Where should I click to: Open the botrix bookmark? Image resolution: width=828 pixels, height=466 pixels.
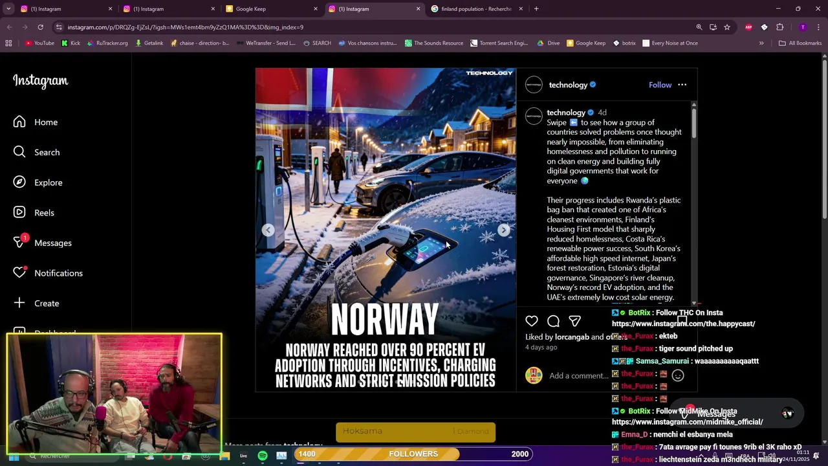pos(624,43)
